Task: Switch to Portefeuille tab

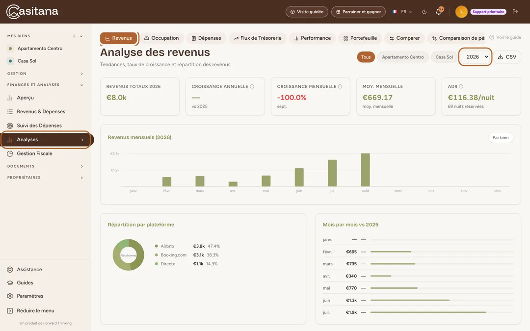Action: click(360, 38)
